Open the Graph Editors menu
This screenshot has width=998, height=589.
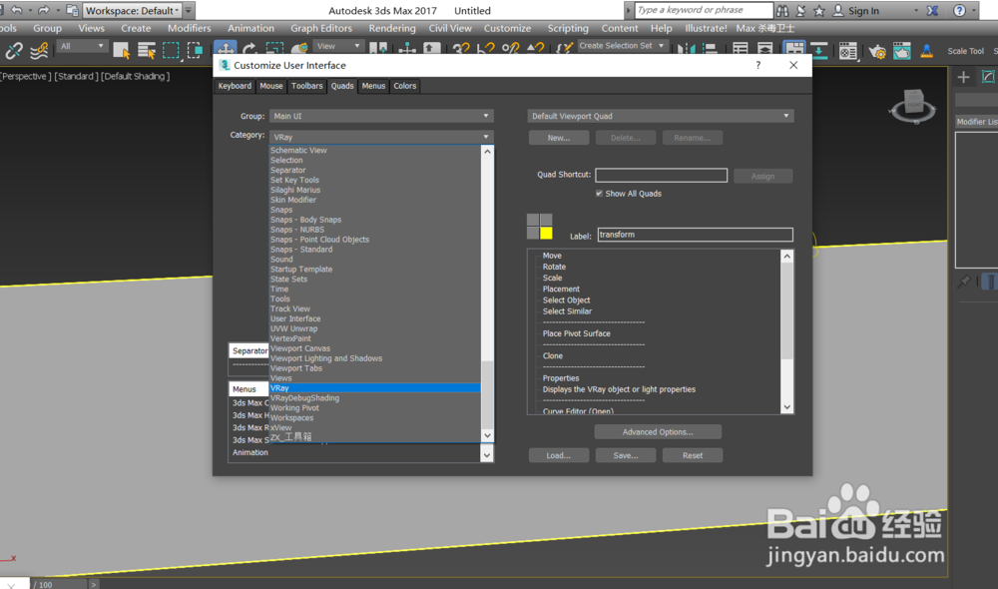[321, 28]
